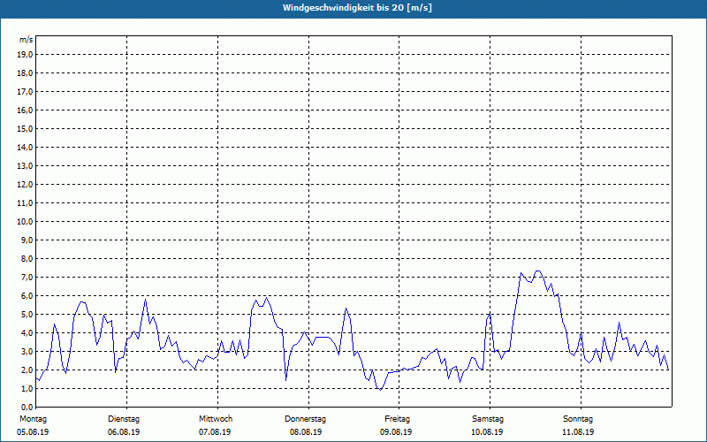Click the 'Freitag' day label
The height and width of the screenshot is (442, 707).
coord(397,419)
